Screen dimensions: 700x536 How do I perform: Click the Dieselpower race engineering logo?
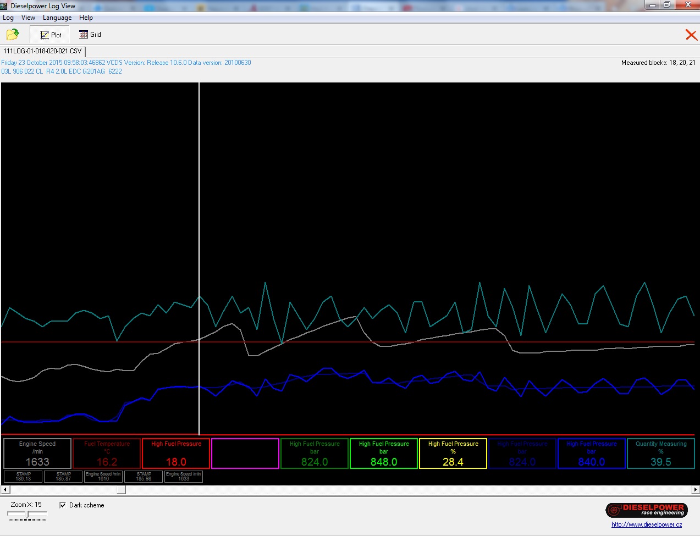click(x=646, y=510)
